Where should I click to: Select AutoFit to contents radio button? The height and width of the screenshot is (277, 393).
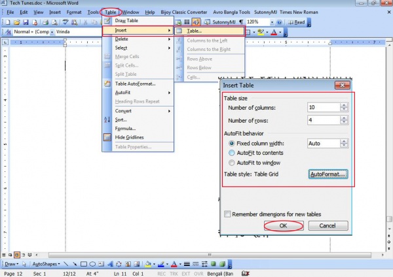coord(231,153)
